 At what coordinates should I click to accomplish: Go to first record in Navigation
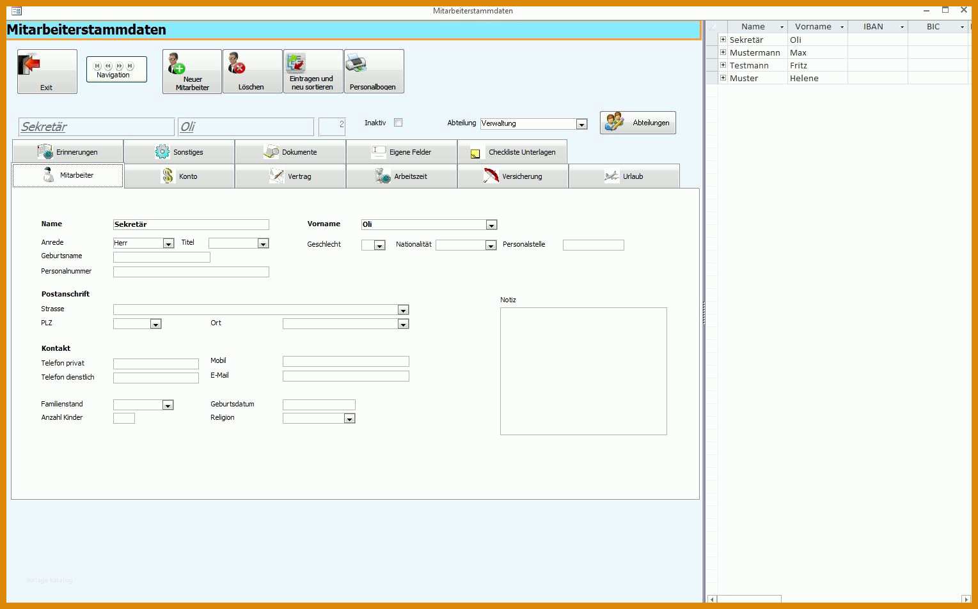(97, 66)
